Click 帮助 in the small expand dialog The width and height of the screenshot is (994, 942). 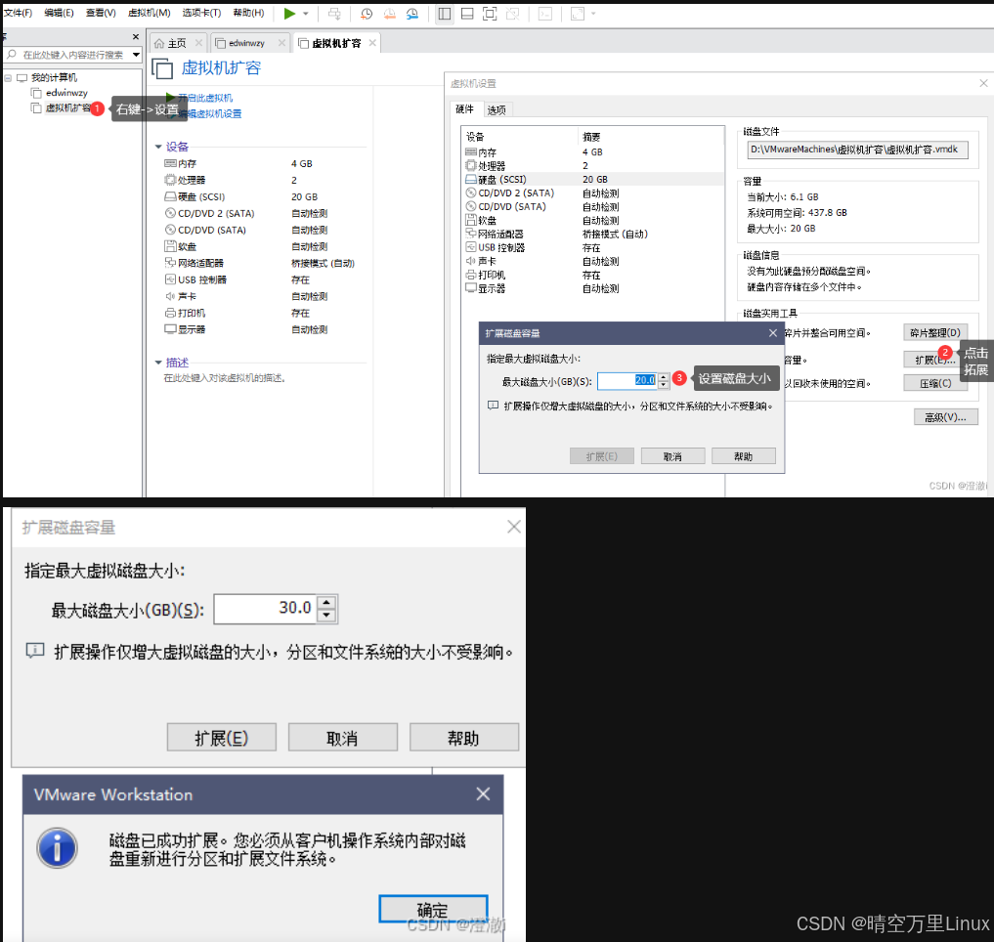(743, 456)
